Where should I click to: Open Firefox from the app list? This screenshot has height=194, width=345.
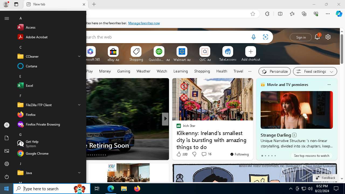point(49,115)
